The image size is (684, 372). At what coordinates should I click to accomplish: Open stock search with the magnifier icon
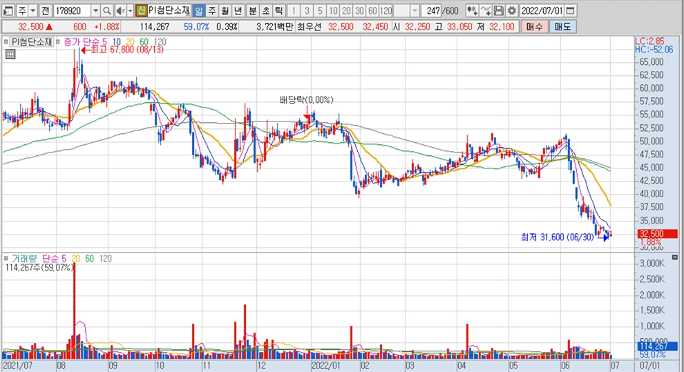pos(107,10)
